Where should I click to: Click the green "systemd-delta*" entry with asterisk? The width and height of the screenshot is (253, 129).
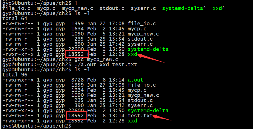click(x=184, y=8)
